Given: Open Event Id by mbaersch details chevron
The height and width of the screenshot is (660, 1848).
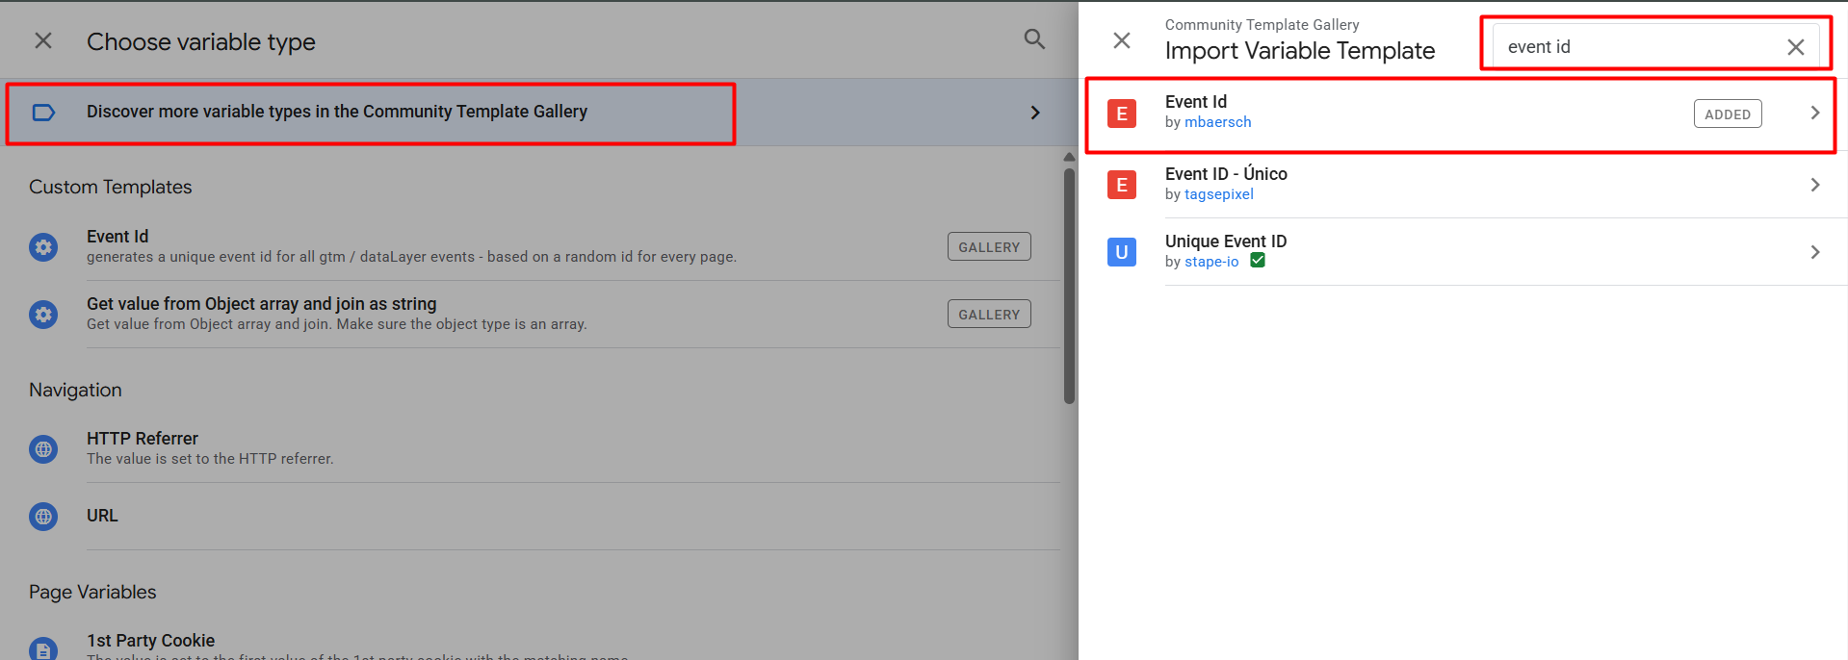Looking at the screenshot, I should [x=1814, y=114].
